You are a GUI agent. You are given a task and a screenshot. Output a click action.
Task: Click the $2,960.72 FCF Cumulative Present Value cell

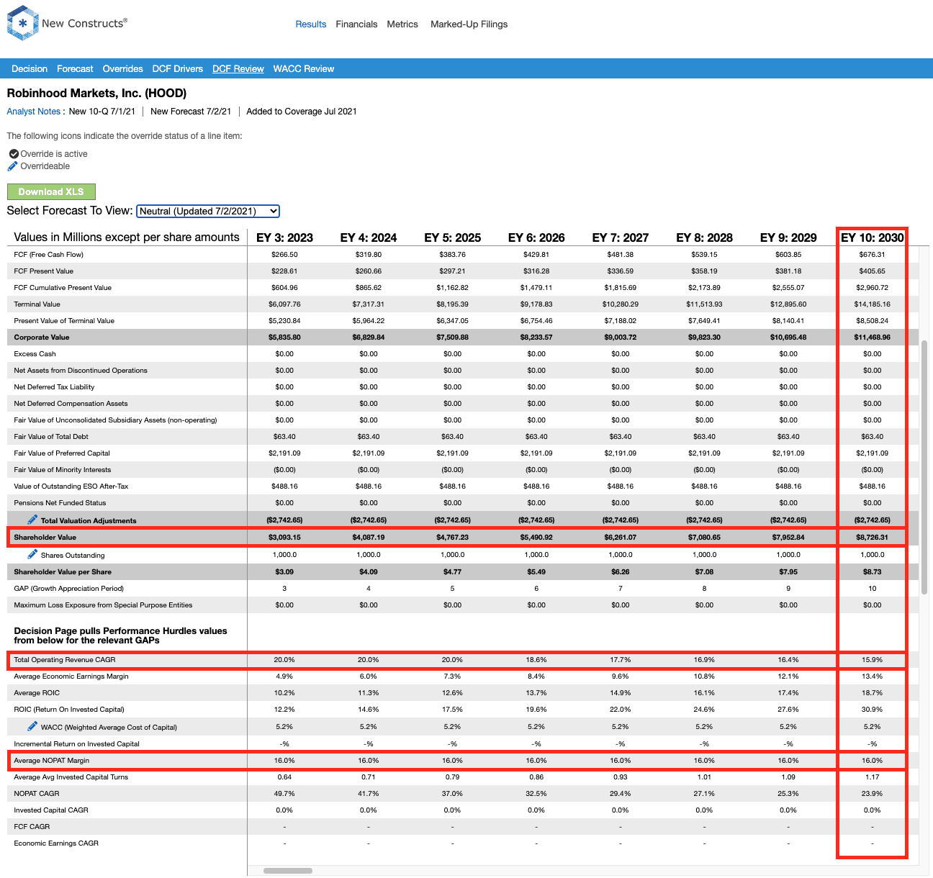point(872,288)
